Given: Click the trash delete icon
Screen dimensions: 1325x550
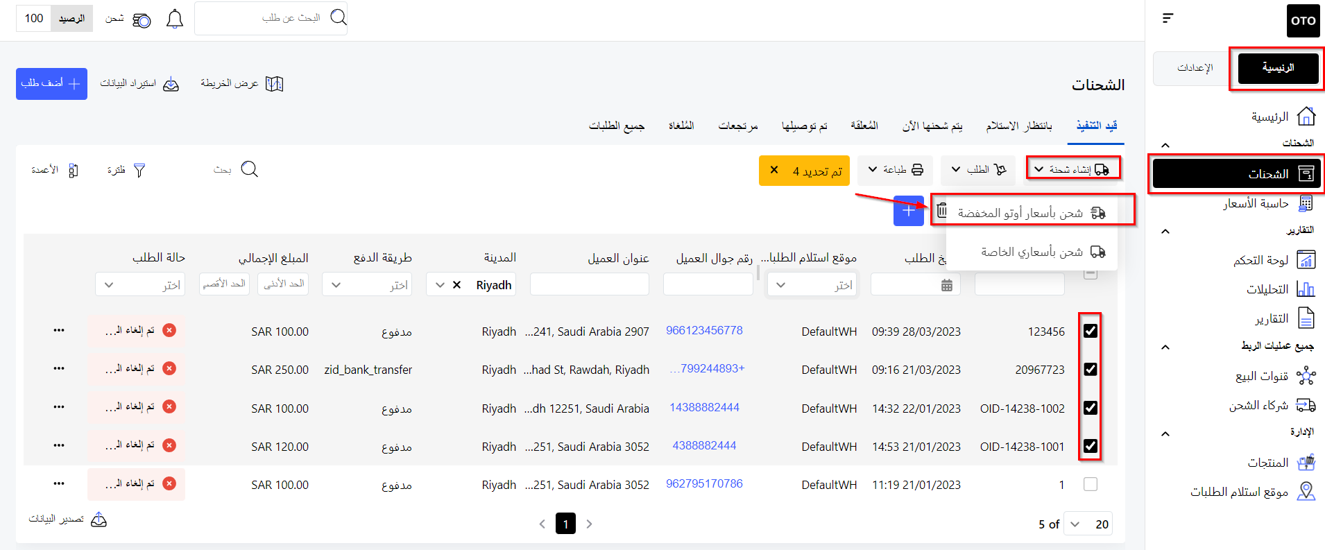Looking at the screenshot, I should pyautogui.click(x=941, y=209).
